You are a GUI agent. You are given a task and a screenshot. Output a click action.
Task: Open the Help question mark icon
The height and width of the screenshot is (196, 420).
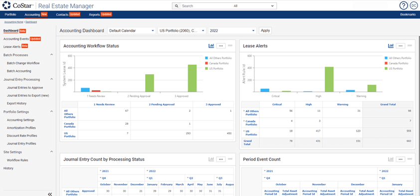(404, 5)
